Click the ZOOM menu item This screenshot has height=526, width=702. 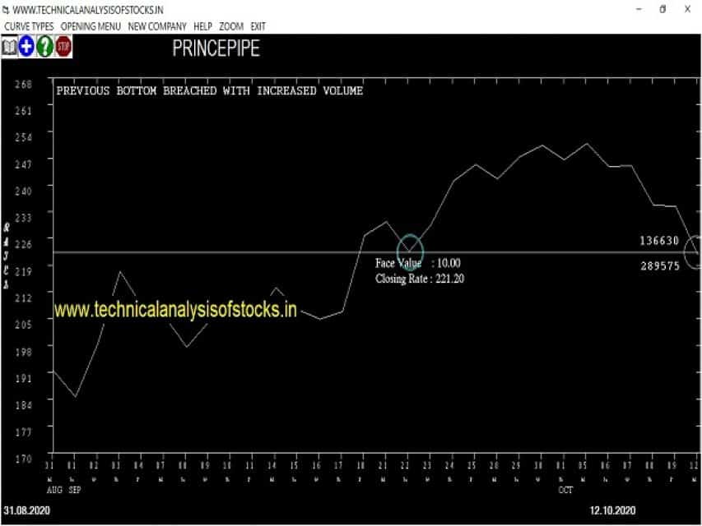pos(231,27)
